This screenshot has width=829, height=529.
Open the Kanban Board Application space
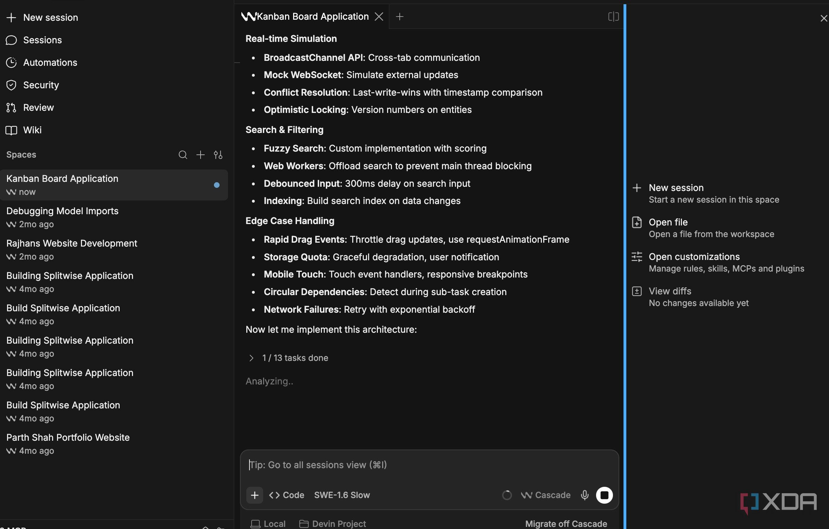coord(114,185)
